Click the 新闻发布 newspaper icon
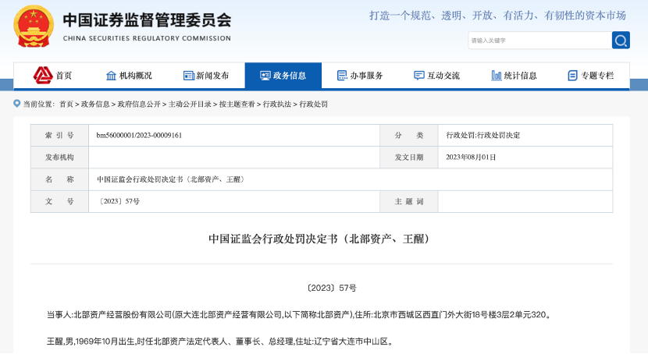 click(188, 76)
